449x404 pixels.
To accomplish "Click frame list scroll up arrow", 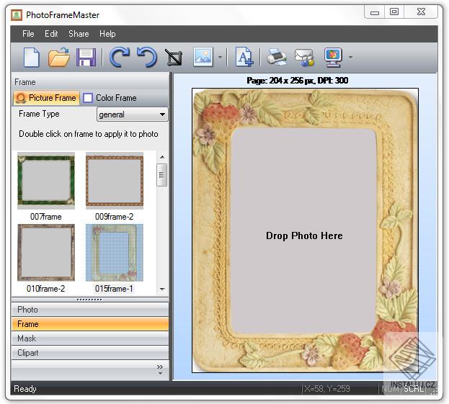I will [162, 157].
